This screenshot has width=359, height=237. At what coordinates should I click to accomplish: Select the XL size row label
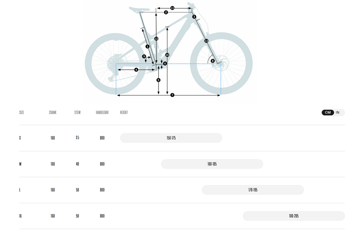[20, 216]
